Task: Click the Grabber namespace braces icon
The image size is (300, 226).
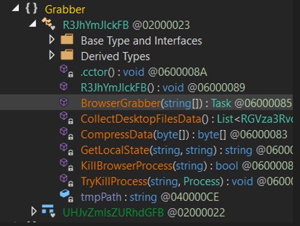Action: [31, 8]
